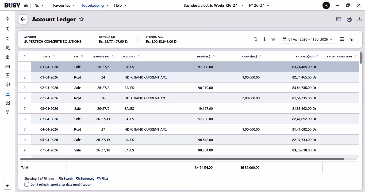Open the layers sidebar icon
The image size is (365, 192).
(7, 85)
